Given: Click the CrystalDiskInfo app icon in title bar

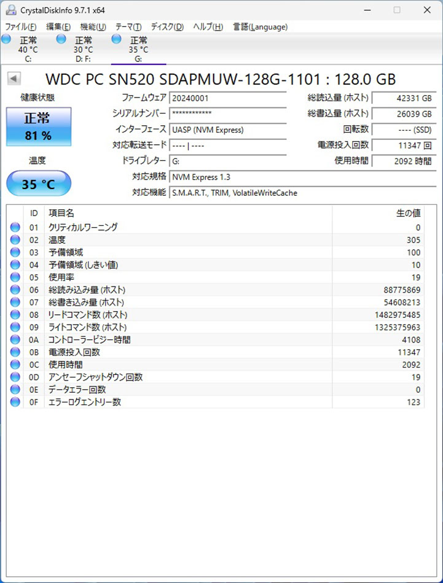Looking at the screenshot, I should click(10, 10).
